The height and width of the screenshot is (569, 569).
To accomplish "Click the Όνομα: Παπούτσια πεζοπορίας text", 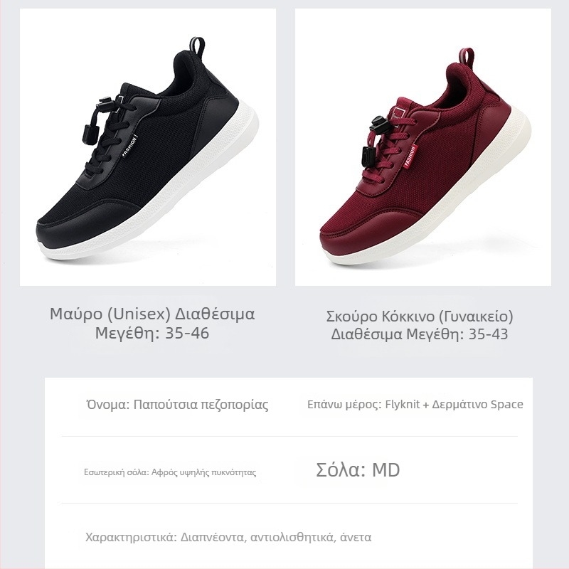I will (x=177, y=404).
